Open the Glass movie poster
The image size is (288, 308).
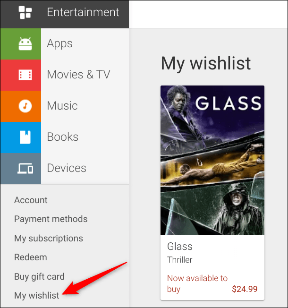212,160
